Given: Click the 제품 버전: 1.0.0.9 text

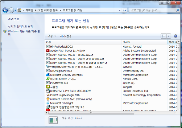Looking at the screenshot, I should point(72,118).
